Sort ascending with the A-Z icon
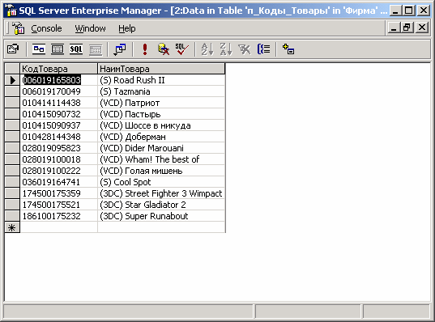435x322 pixels. [207, 49]
